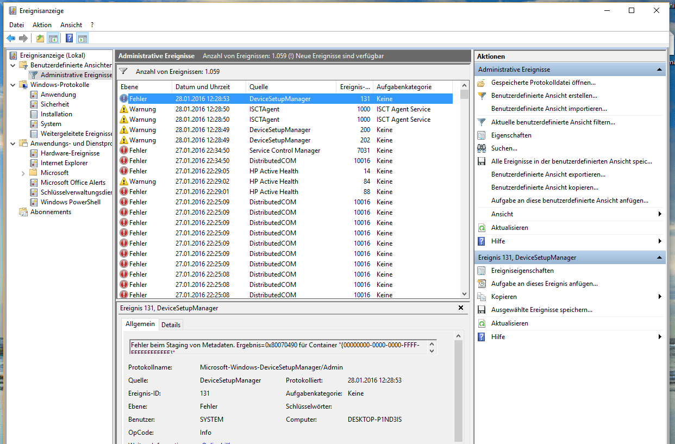Open the Kopieren submenu arrow
The height and width of the screenshot is (444, 675).
[660, 297]
